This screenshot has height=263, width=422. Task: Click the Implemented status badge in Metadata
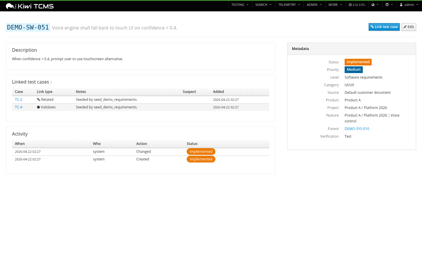(358, 62)
